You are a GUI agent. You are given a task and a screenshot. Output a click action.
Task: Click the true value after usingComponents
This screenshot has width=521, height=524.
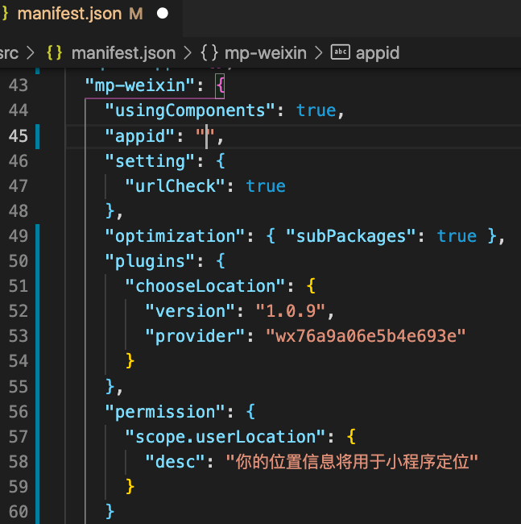pyautogui.click(x=316, y=110)
